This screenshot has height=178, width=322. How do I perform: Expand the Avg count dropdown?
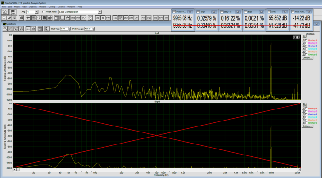coord(36,12)
